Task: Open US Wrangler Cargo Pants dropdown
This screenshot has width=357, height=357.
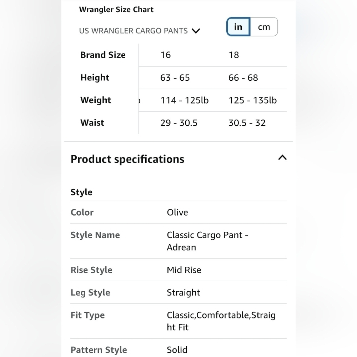Action: (x=139, y=31)
